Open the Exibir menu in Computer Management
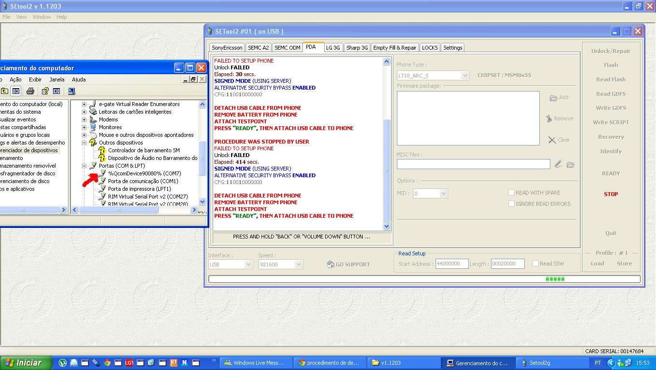The width and height of the screenshot is (656, 370). 35,79
